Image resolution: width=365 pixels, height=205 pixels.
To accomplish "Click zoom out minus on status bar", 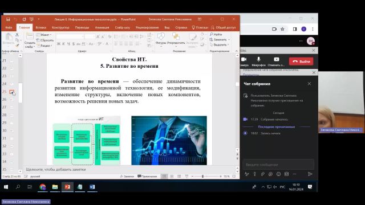I will [x=193, y=177].
